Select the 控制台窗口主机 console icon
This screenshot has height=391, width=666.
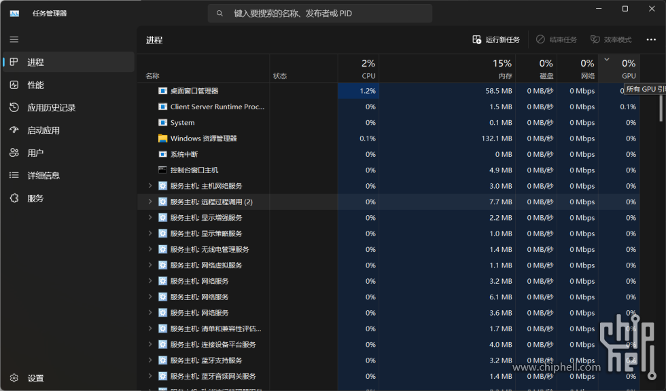162,170
